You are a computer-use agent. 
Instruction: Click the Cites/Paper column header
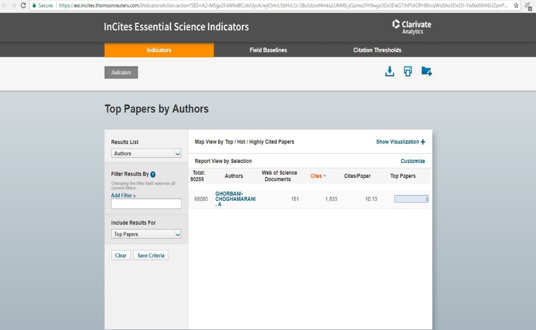tap(357, 176)
